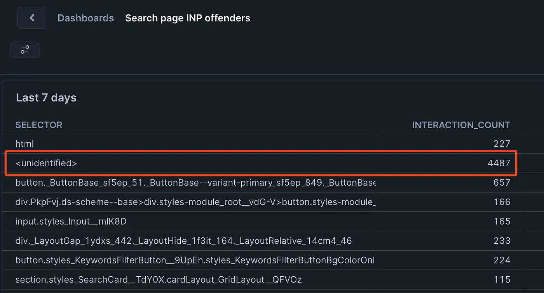Click the Search page INP offenders title
Image resolution: width=544 pixels, height=293 pixels.
(188, 18)
